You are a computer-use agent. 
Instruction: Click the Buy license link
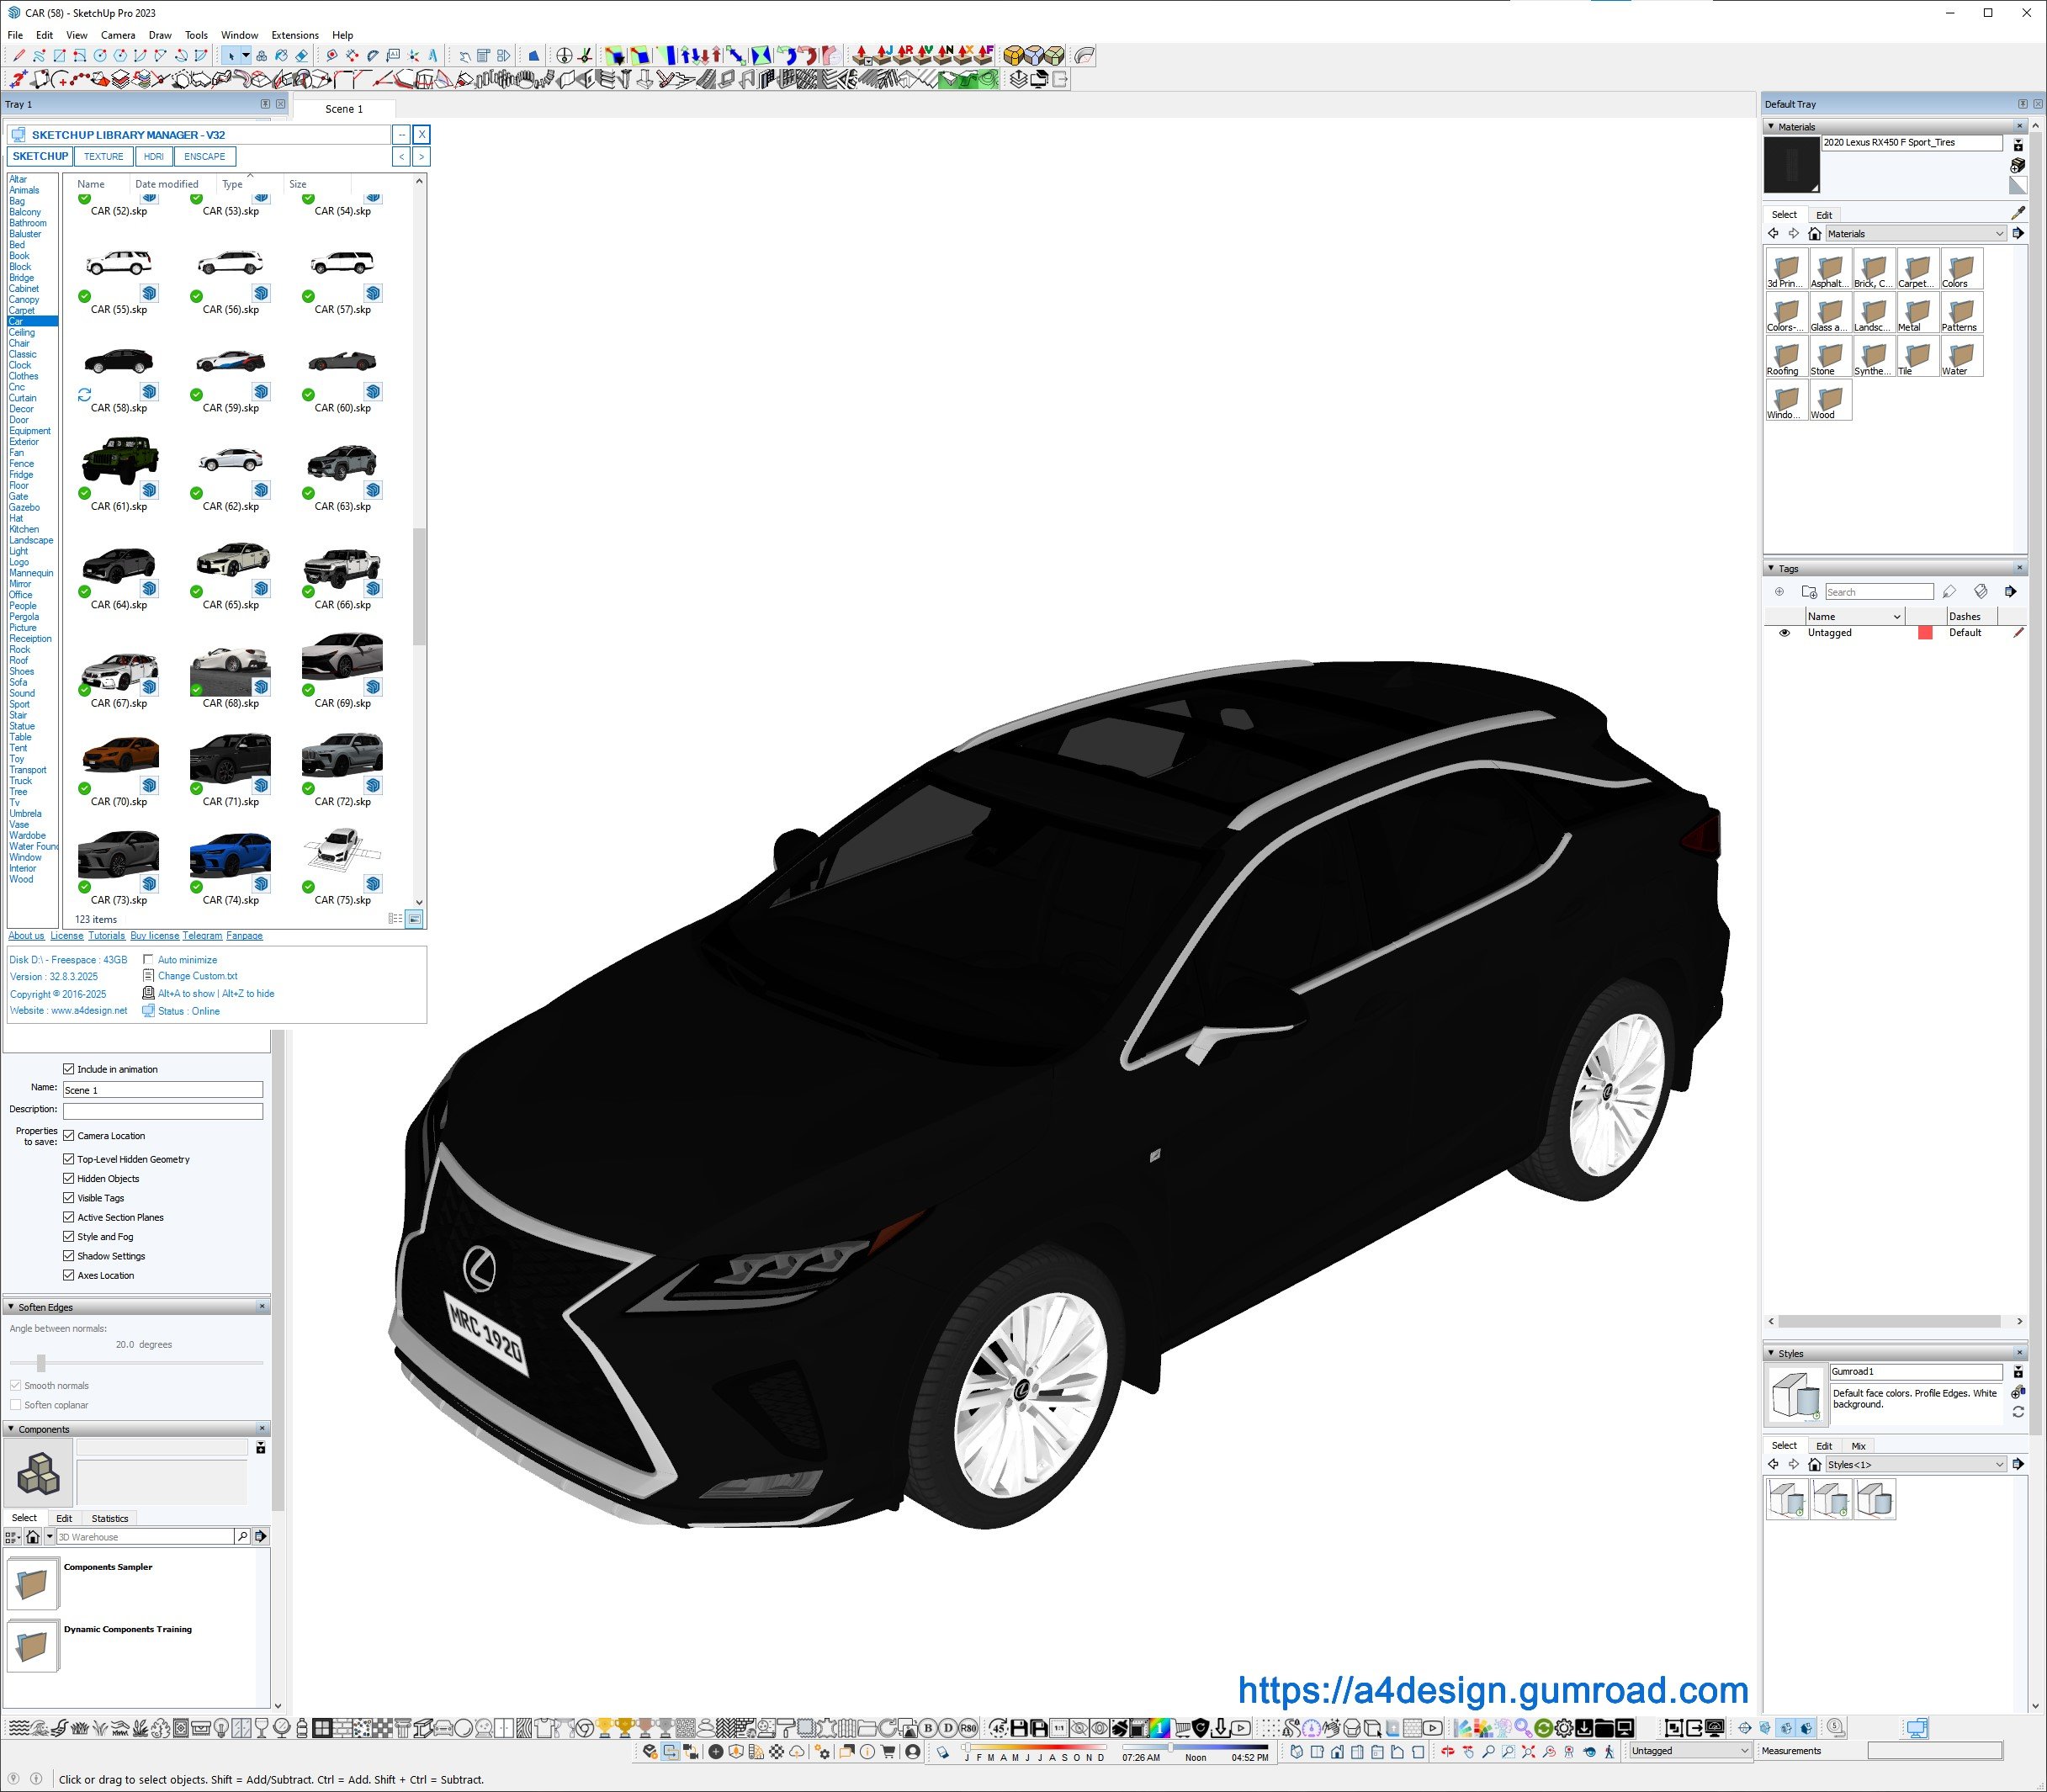pos(154,936)
